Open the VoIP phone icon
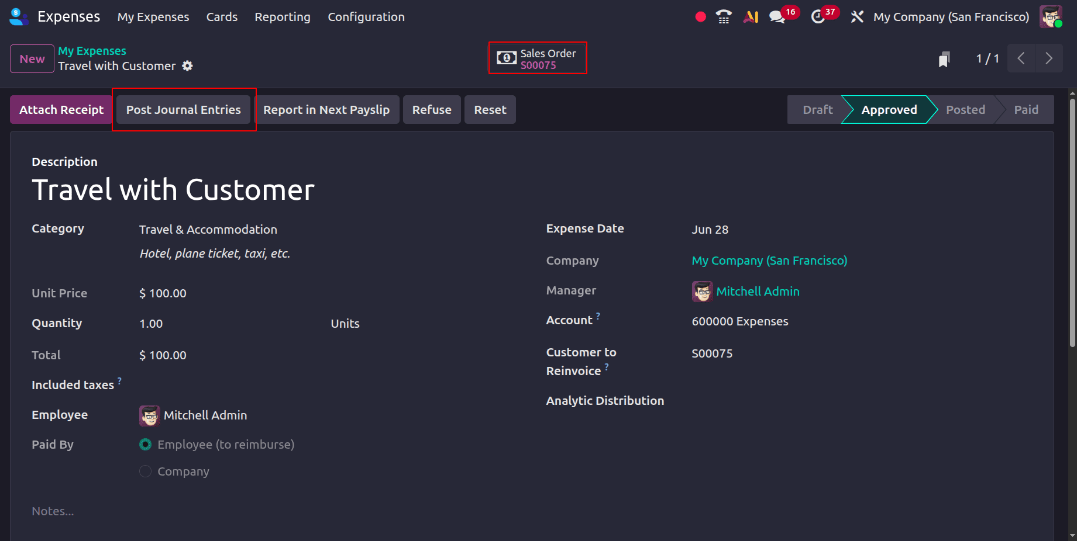1077x541 pixels. (x=724, y=17)
